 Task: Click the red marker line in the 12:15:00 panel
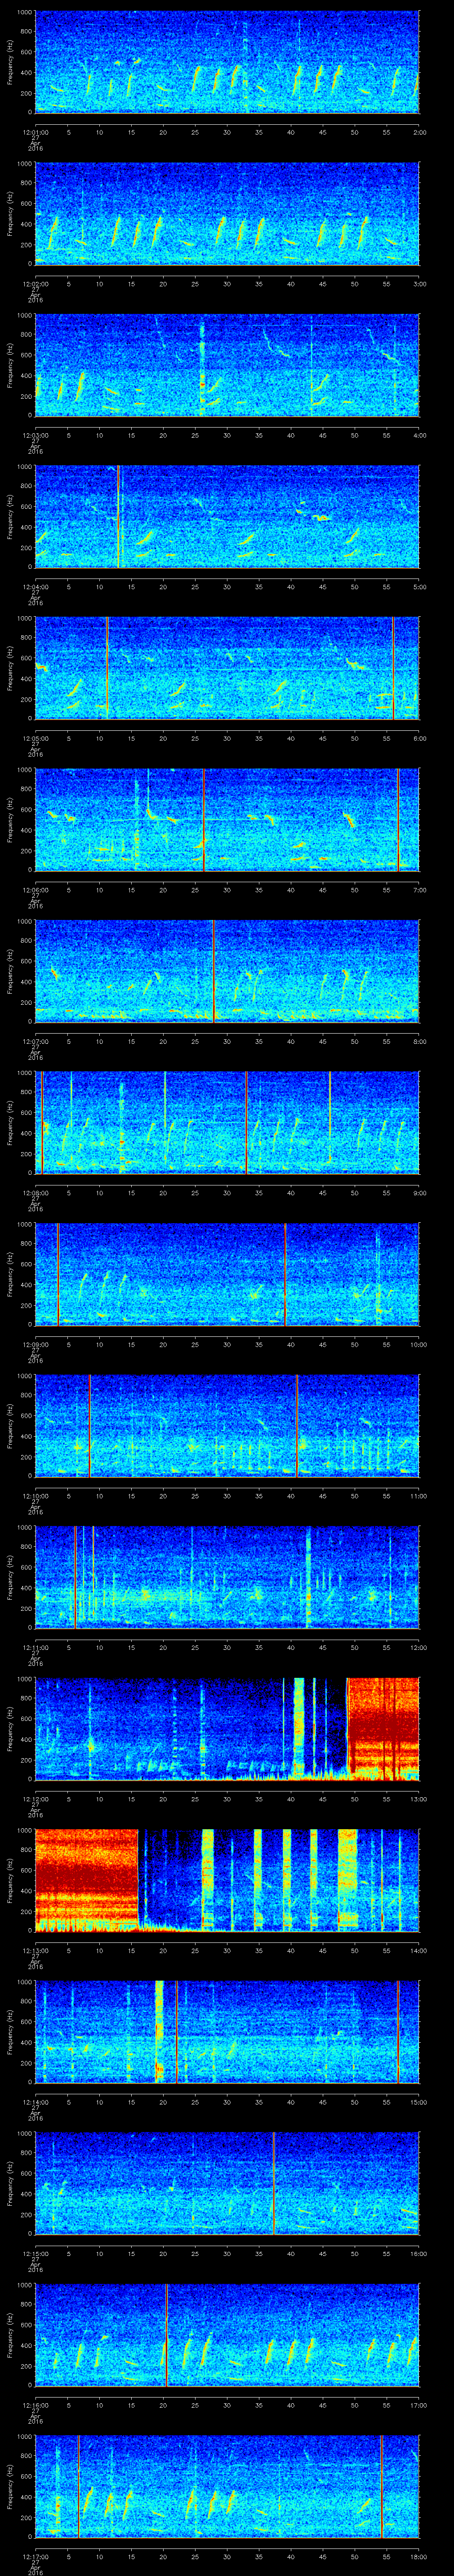[274, 2185]
